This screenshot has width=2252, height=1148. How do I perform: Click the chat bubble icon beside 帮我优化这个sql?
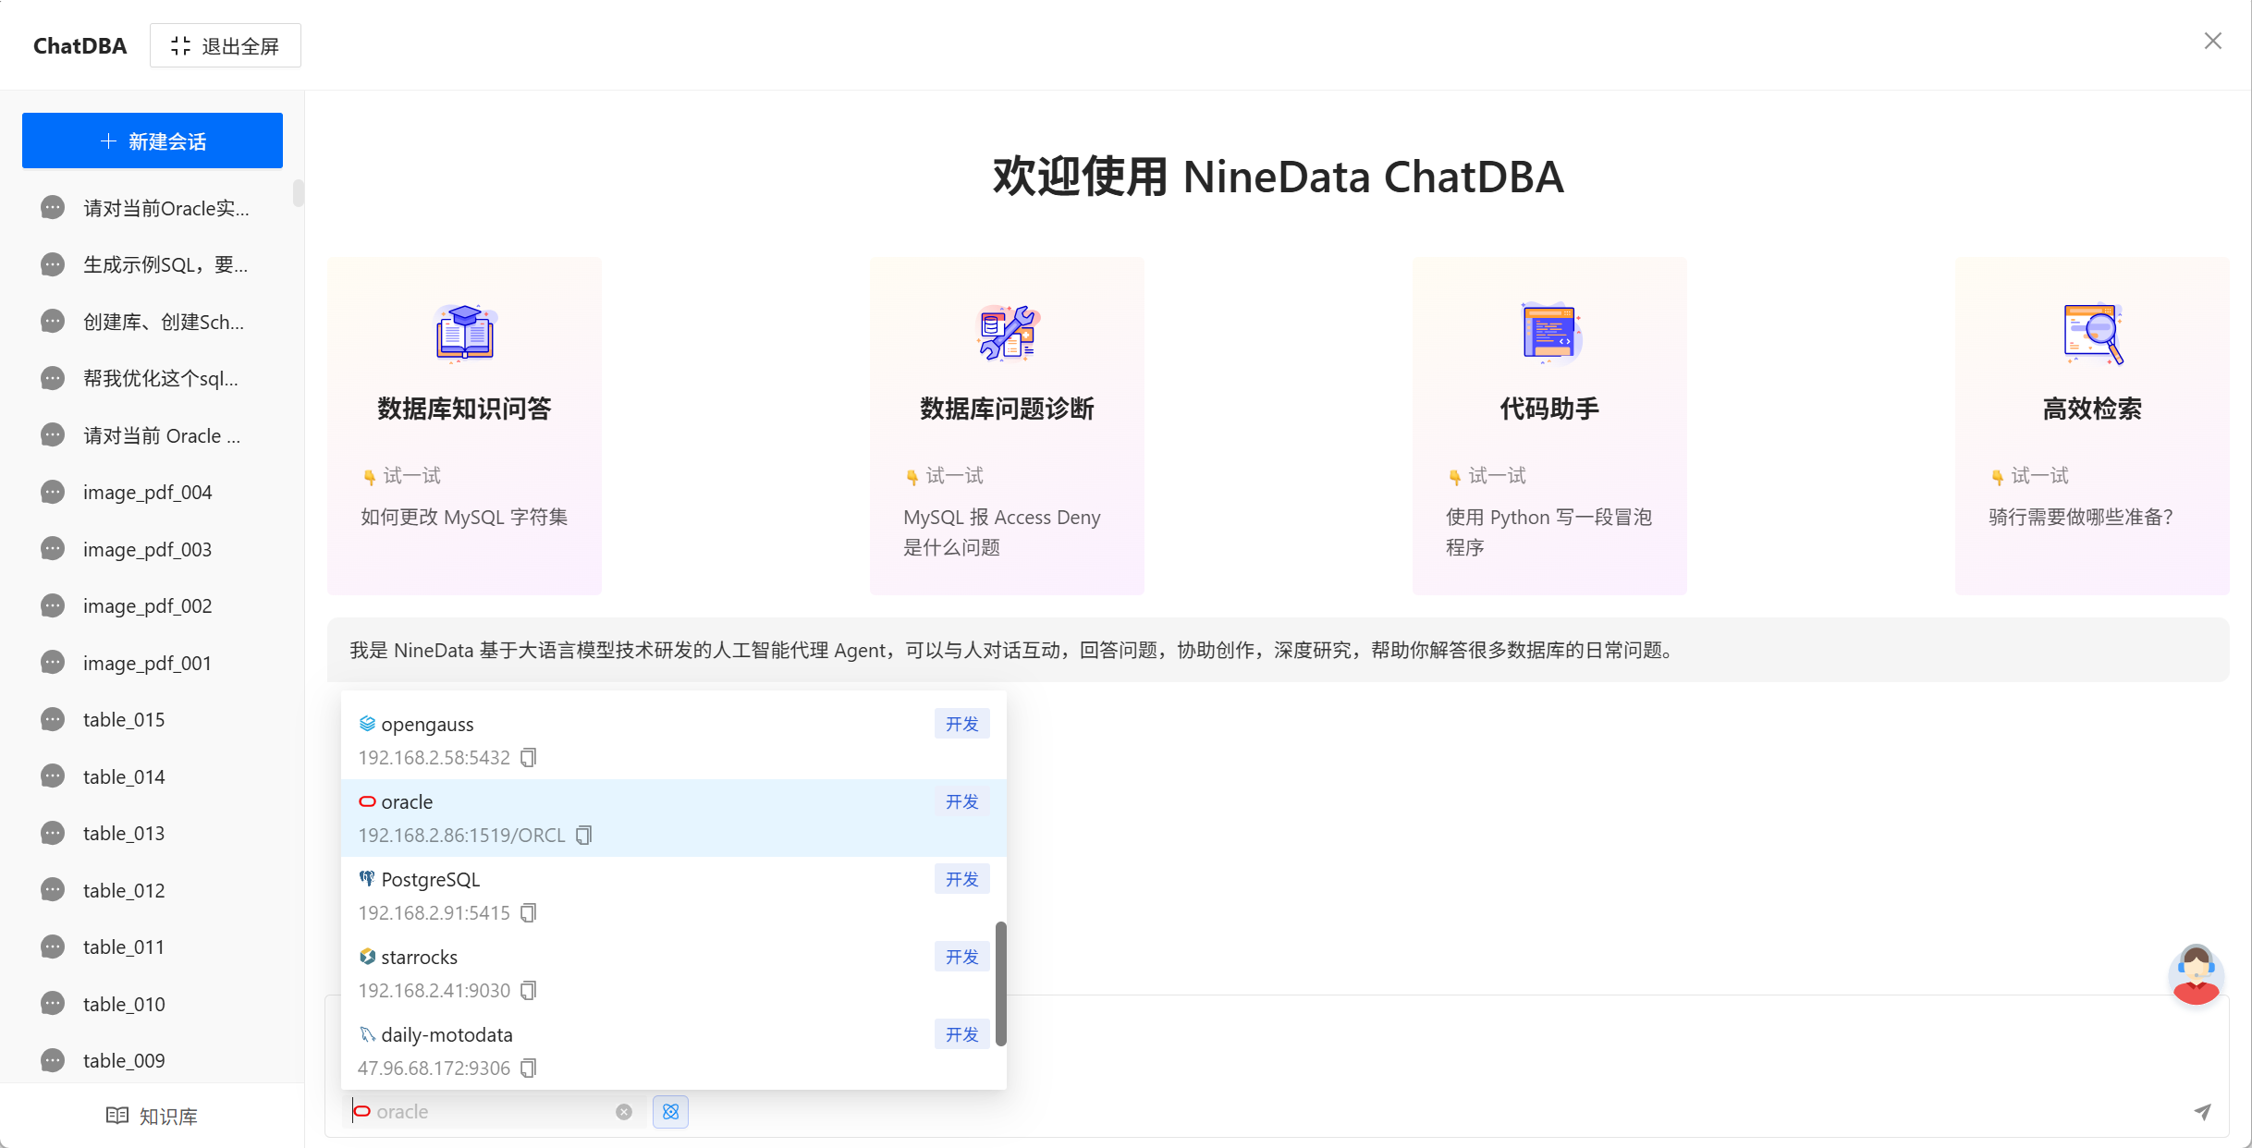[53, 379]
